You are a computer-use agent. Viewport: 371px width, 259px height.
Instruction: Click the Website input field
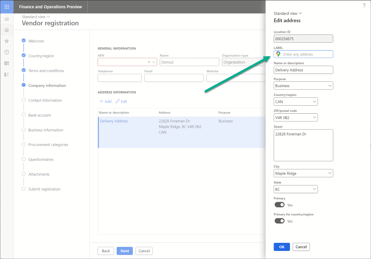click(x=236, y=78)
